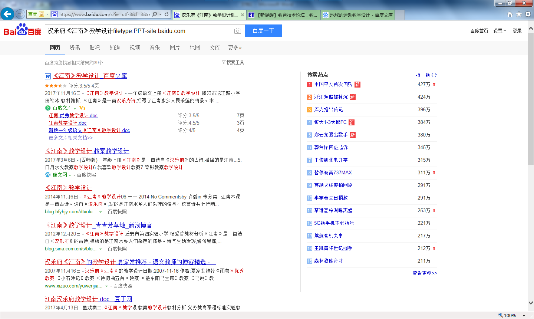Click the 换一换 refresh circle icon

point(434,75)
